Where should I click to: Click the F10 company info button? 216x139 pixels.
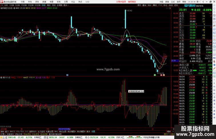(160, 5)
